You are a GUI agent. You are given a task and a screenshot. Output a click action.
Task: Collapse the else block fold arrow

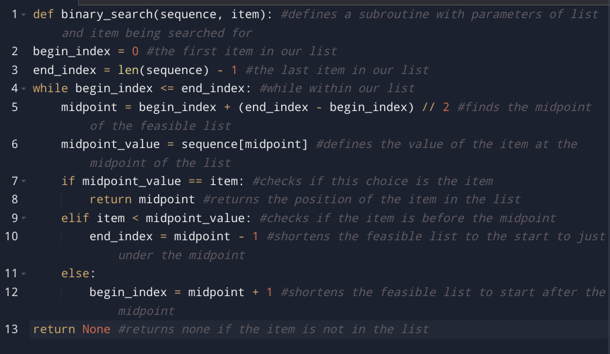tap(23, 273)
